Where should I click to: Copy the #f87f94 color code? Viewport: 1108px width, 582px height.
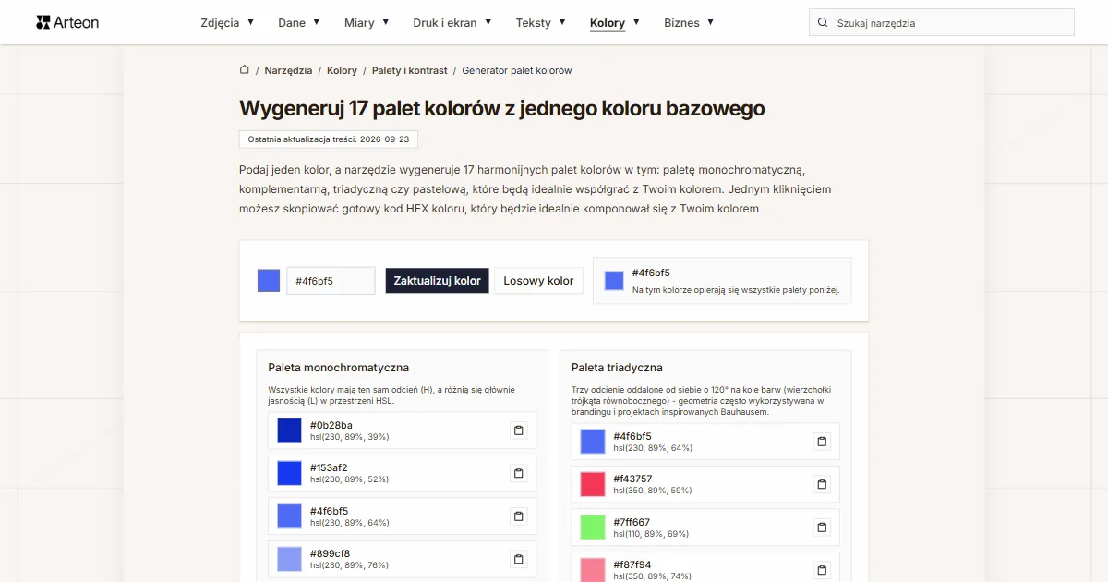822,570
